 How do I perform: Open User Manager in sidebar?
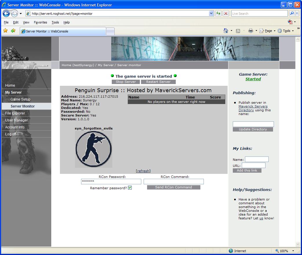click(x=17, y=120)
